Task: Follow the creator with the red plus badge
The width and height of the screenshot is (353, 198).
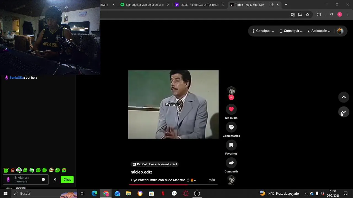Action: coord(231,97)
